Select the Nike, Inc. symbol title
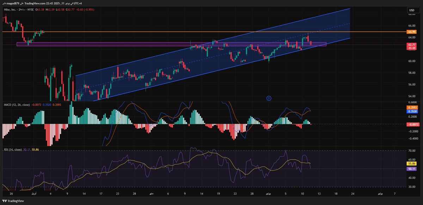The image size is (423, 205). 11,10
